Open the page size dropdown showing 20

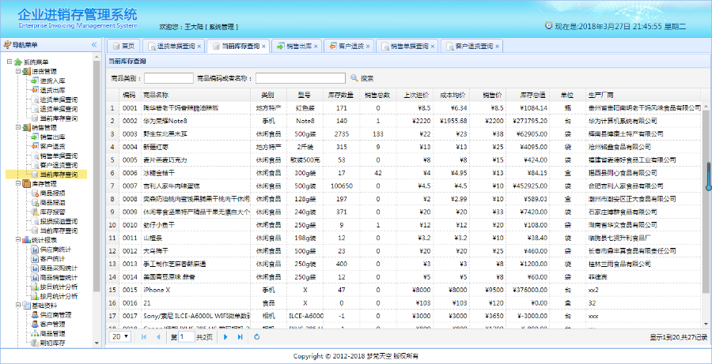point(121,337)
